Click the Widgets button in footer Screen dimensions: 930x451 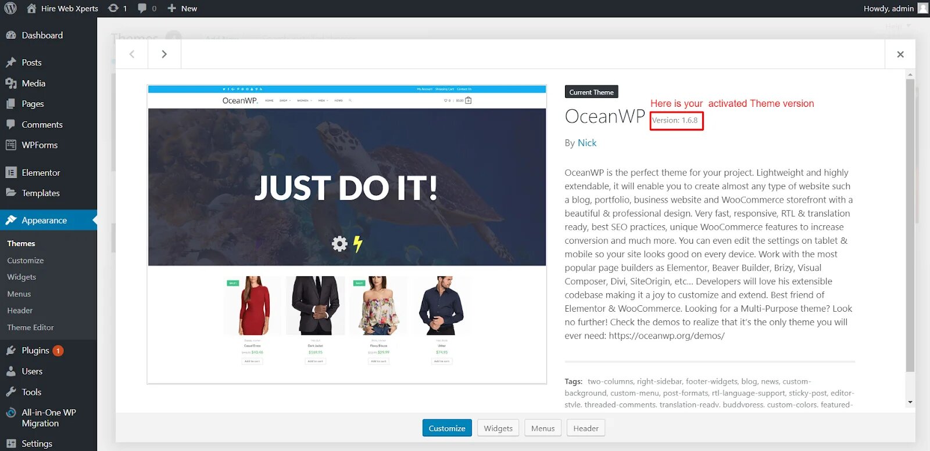[498, 428]
